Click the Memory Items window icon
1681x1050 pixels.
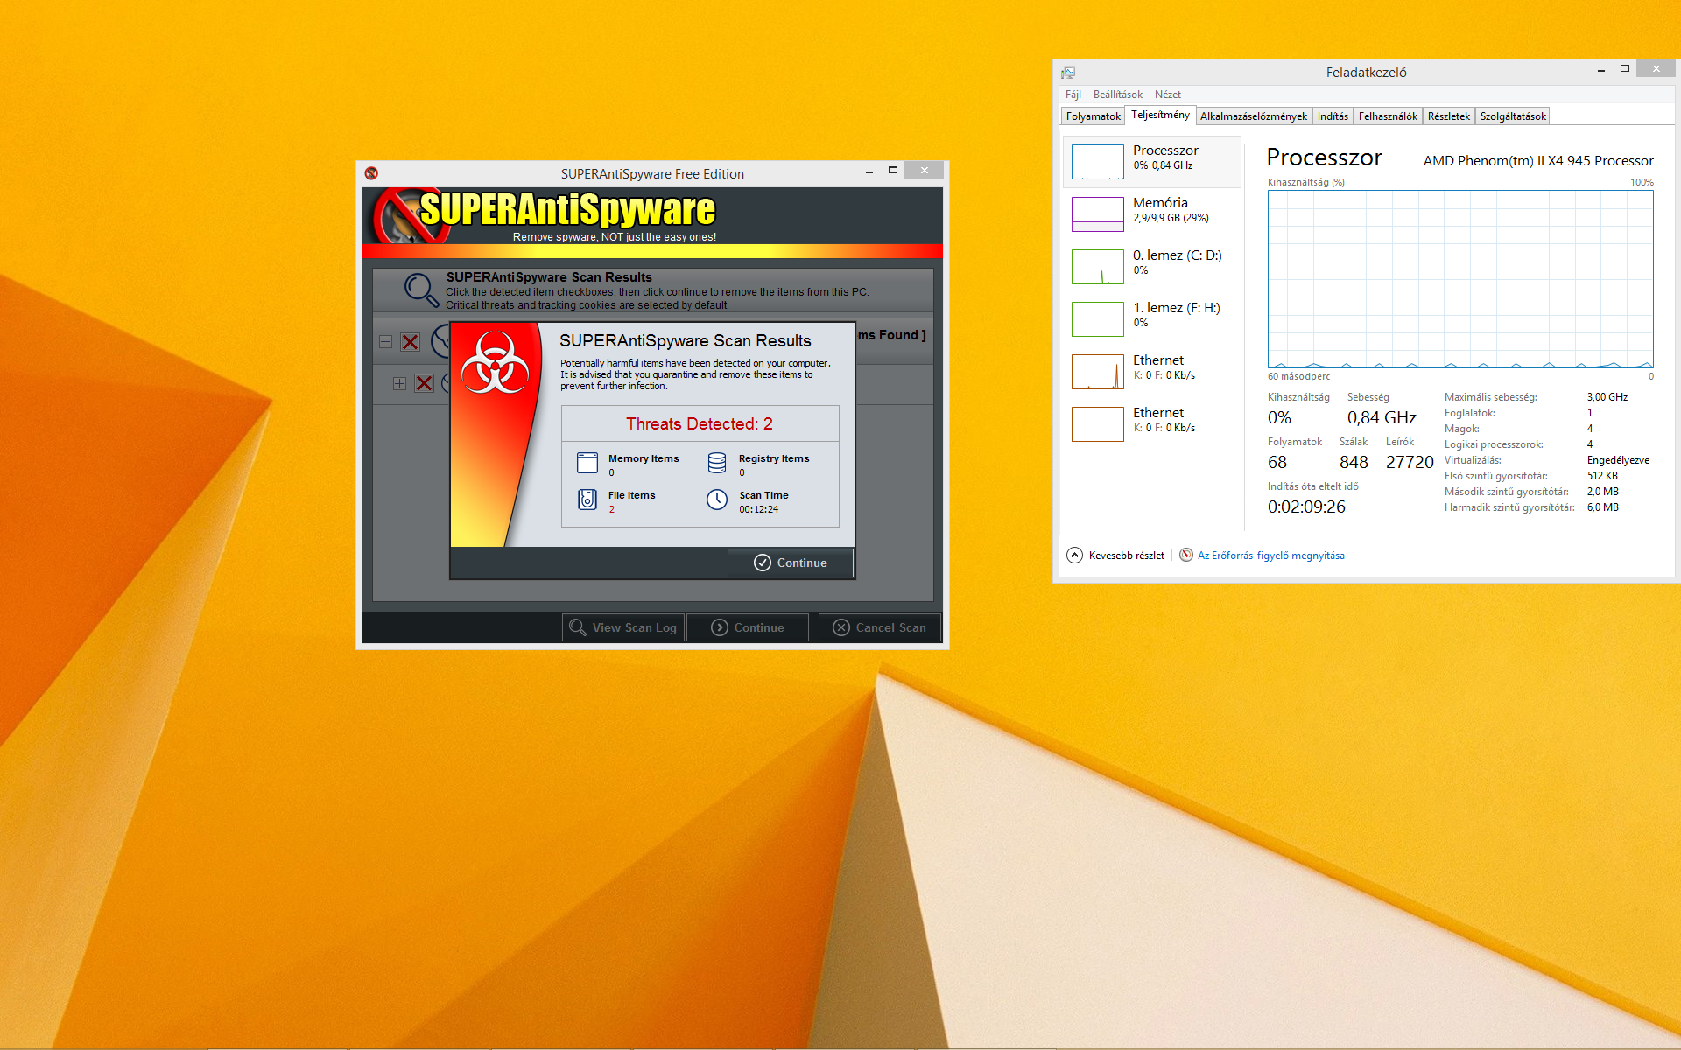click(x=587, y=463)
